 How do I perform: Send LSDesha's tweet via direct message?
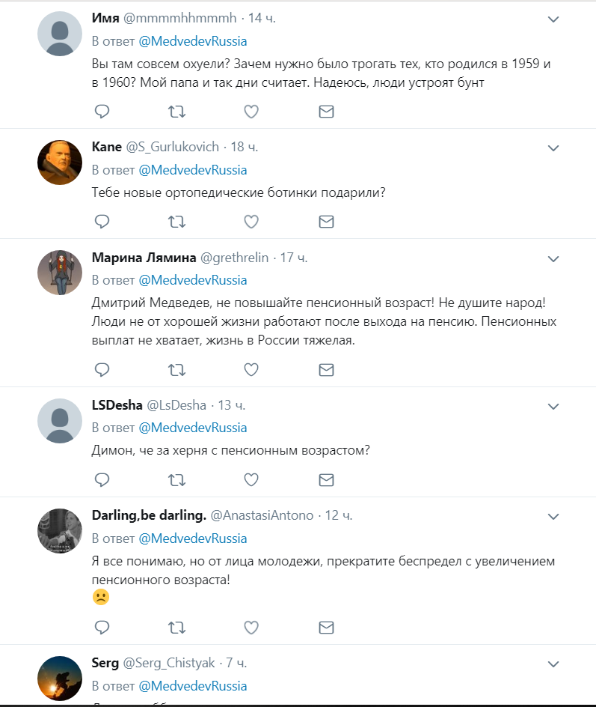(x=326, y=479)
